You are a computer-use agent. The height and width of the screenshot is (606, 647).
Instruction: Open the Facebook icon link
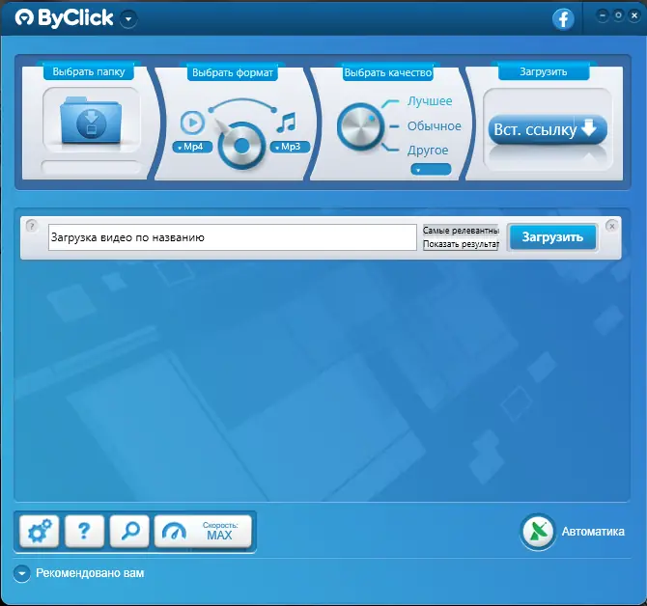pyautogui.click(x=563, y=19)
